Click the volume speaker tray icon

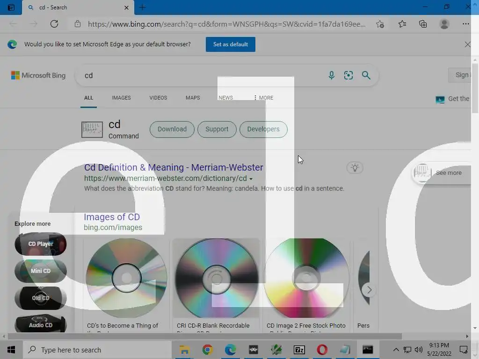(419, 350)
